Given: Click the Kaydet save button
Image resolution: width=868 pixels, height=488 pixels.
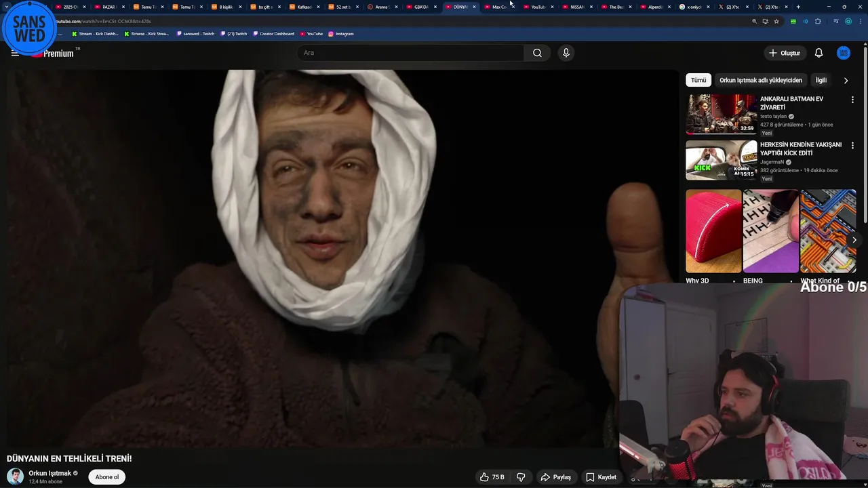Looking at the screenshot, I should tap(601, 477).
